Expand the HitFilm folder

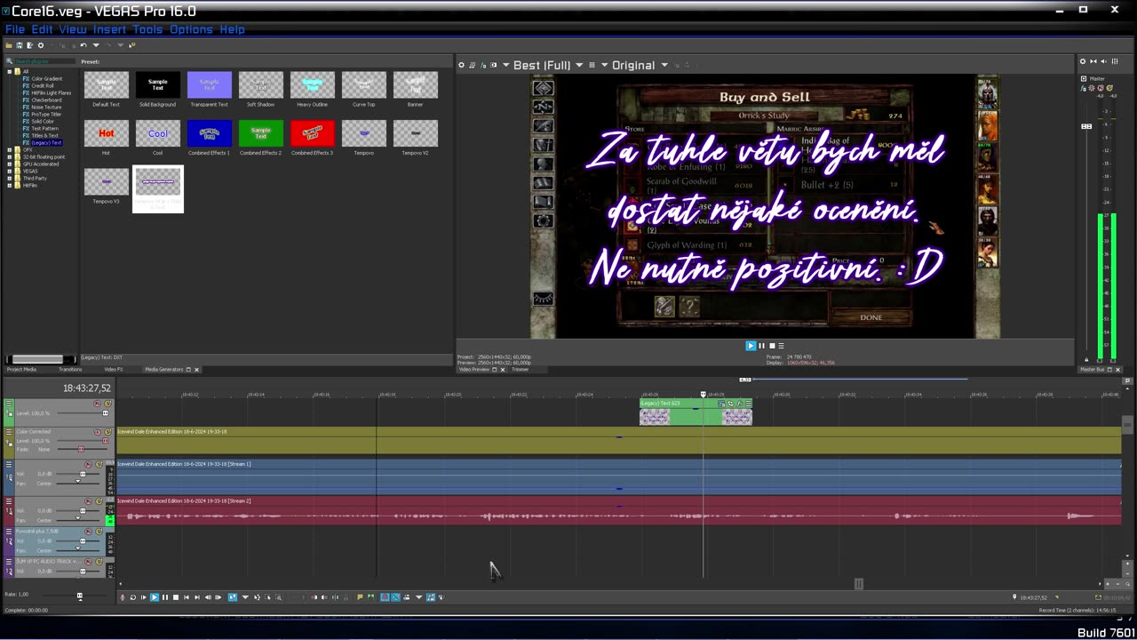tap(9, 186)
